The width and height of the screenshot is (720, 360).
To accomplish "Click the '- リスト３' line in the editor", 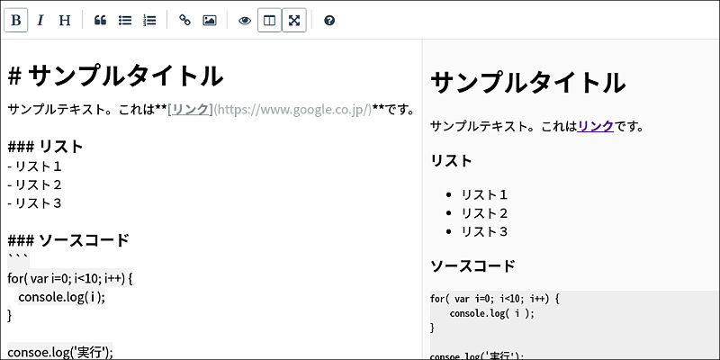I will coord(34,203).
